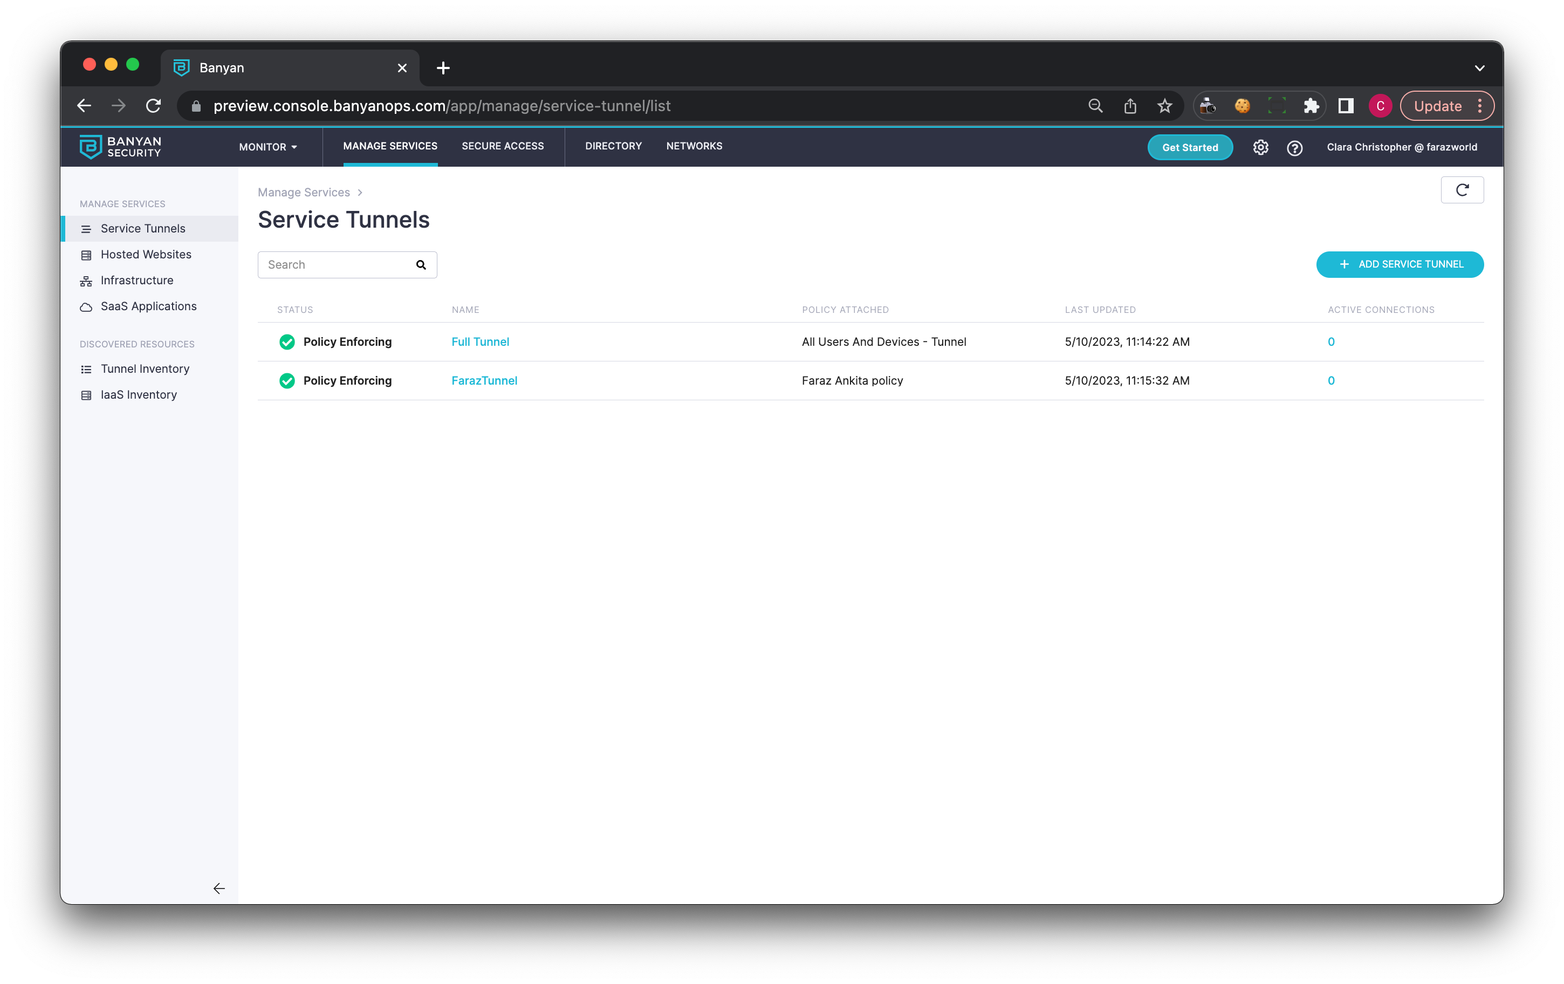This screenshot has width=1564, height=984.
Task: Expand the Monitor dropdown menu
Action: tap(267, 147)
